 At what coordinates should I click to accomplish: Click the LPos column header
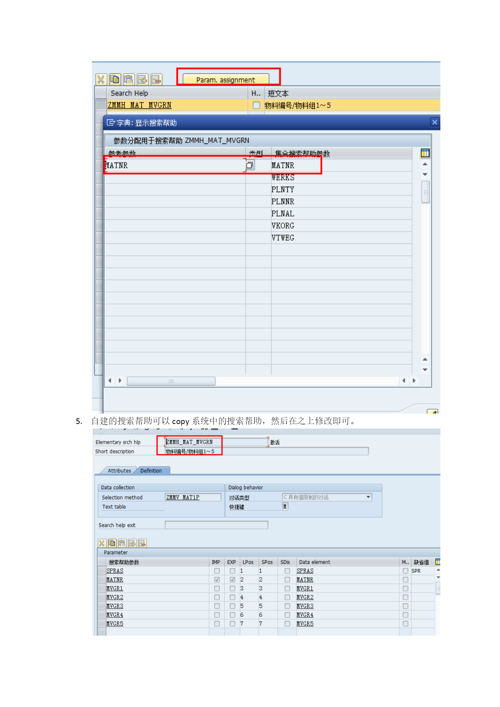[x=248, y=562]
